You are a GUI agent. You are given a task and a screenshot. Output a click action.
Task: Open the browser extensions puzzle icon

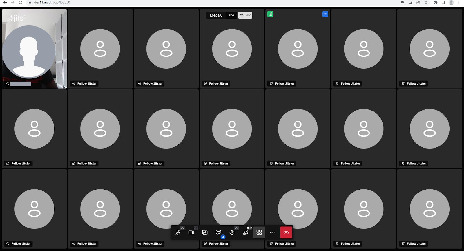click(436, 3)
